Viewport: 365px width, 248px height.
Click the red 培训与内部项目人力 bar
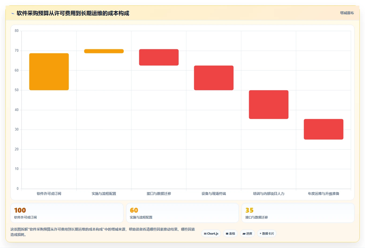pos(269,105)
